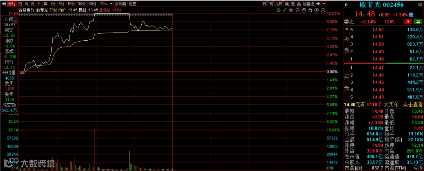Select the 15分 period tab
This screenshot has width=424, height=171.
[71, 4]
